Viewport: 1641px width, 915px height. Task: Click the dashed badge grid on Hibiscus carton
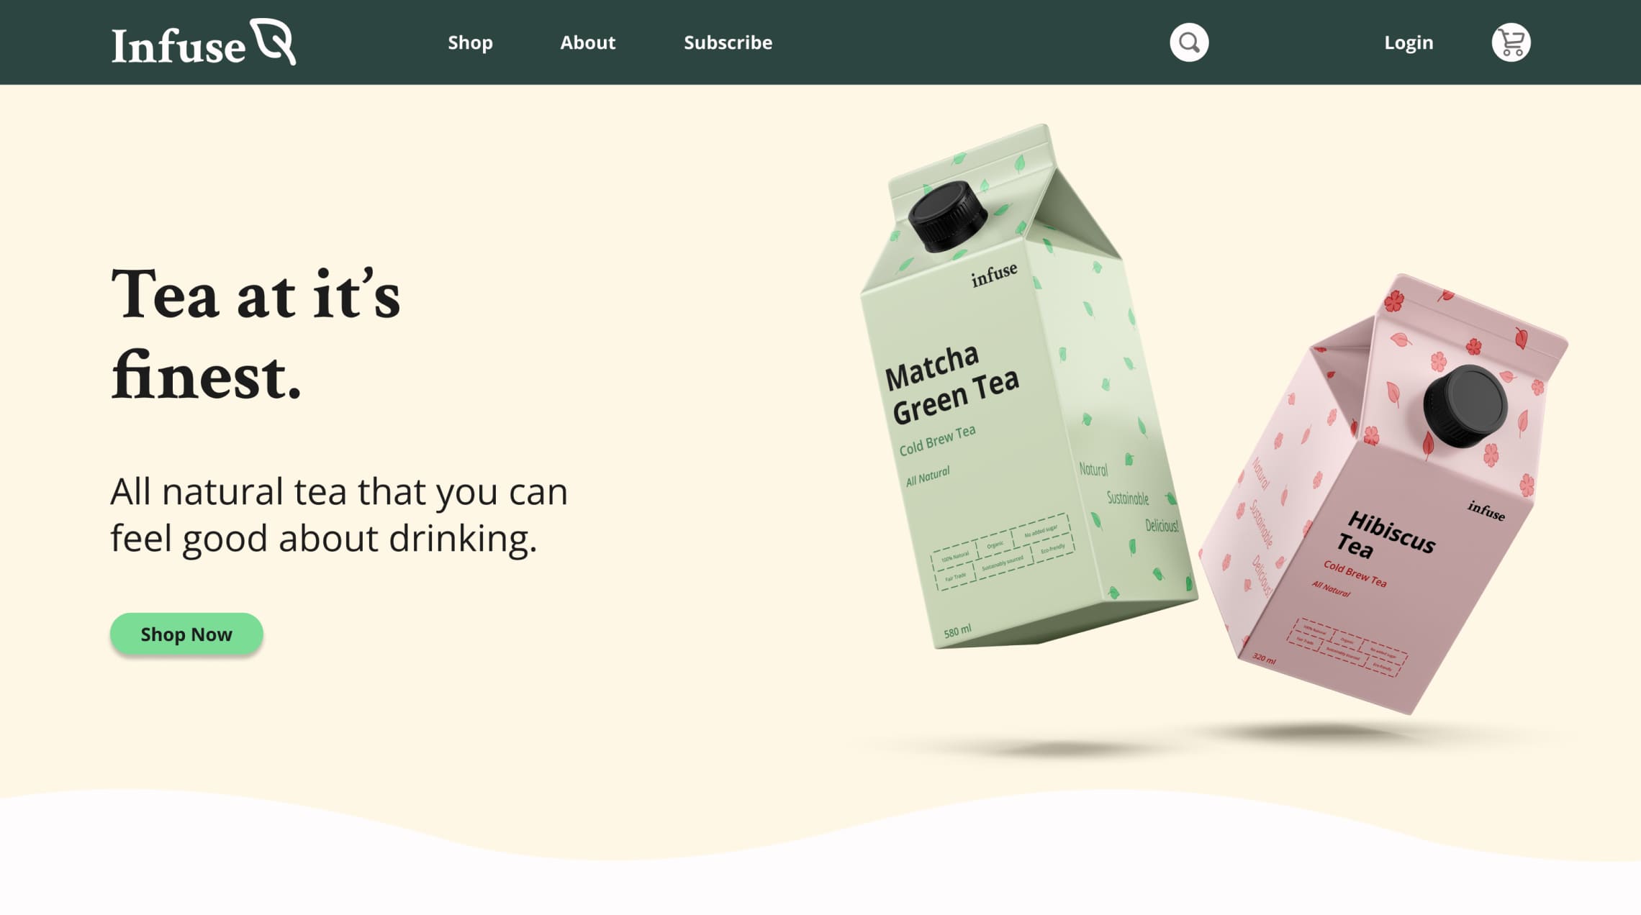point(1347,647)
